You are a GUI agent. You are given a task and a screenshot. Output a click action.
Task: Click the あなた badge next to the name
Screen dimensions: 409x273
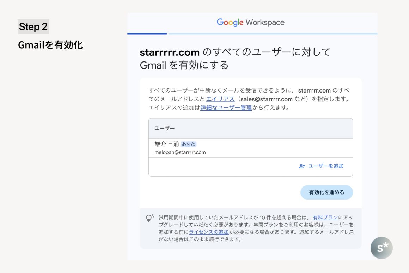pyautogui.click(x=189, y=144)
